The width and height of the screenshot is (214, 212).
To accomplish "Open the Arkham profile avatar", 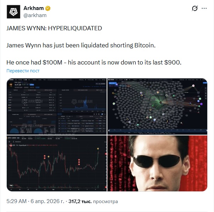I will coord(14,12).
